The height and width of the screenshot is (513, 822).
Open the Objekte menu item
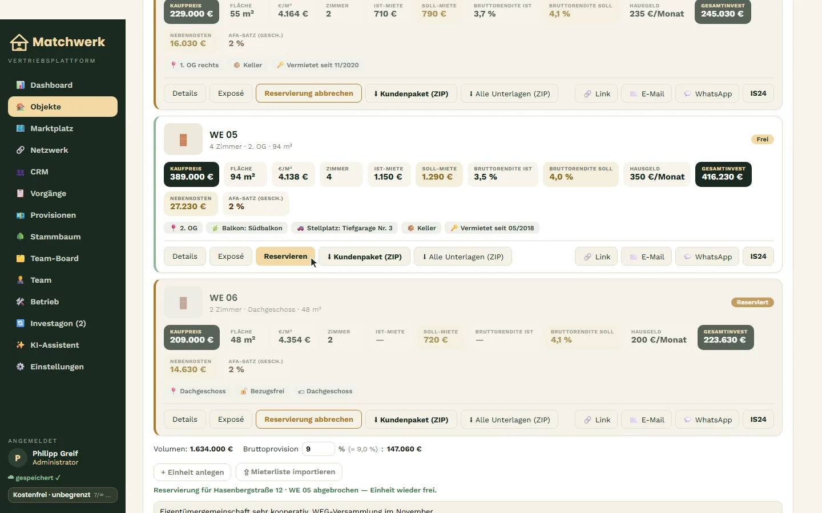[63, 107]
